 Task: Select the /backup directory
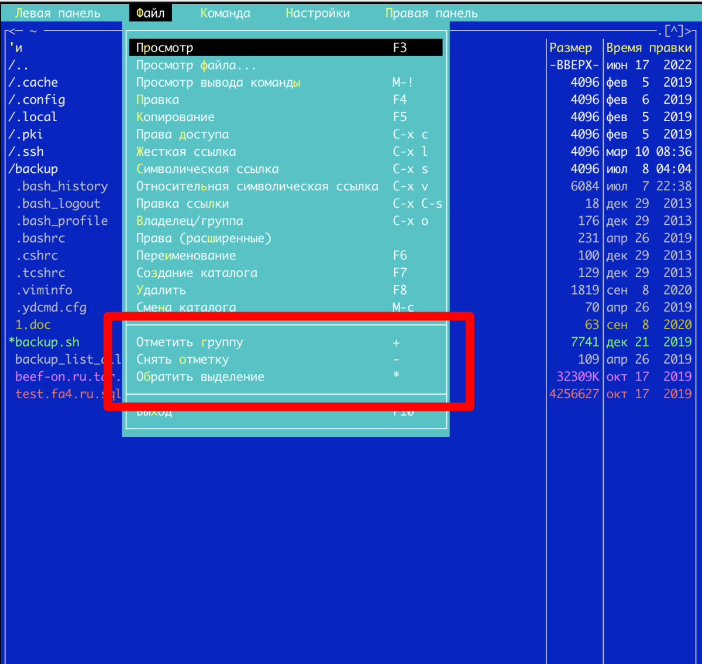click(x=33, y=169)
